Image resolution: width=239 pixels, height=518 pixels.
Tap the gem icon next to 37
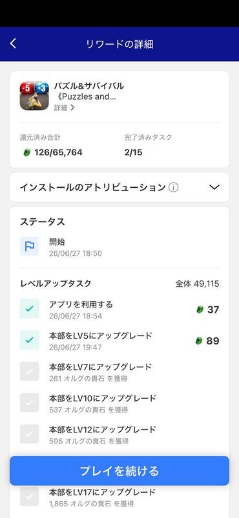[x=200, y=310]
